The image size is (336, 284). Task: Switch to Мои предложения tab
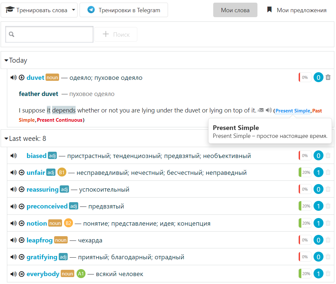pos(297,10)
